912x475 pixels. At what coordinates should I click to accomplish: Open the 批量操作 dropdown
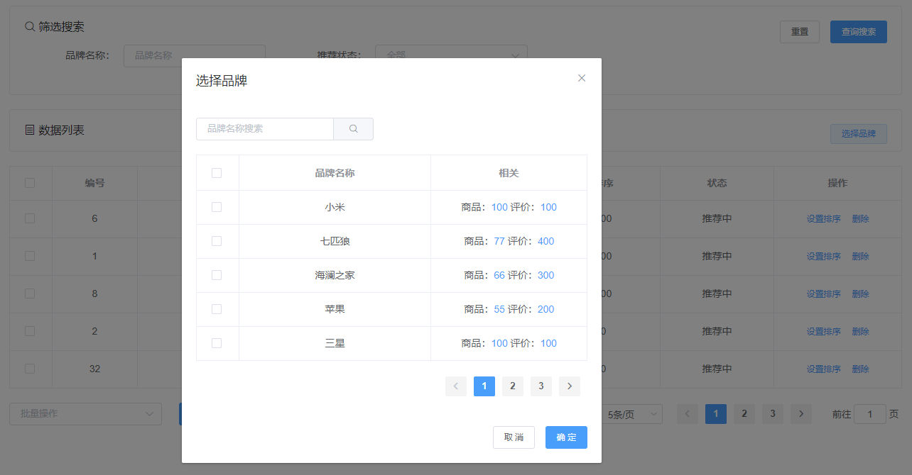[x=85, y=414]
